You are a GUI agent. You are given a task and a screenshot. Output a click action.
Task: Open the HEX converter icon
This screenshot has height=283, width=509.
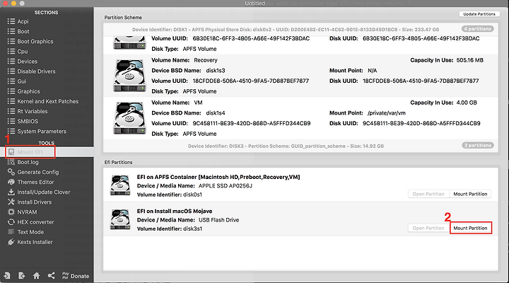click(11, 222)
